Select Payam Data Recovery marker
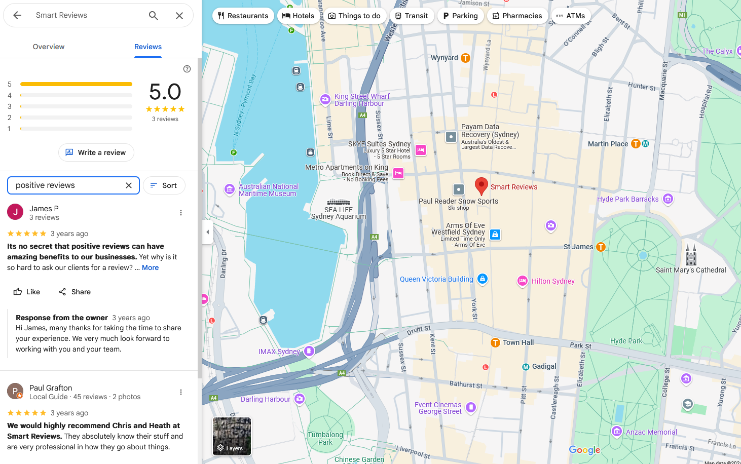This screenshot has height=464, width=741. tap(451, 137)
